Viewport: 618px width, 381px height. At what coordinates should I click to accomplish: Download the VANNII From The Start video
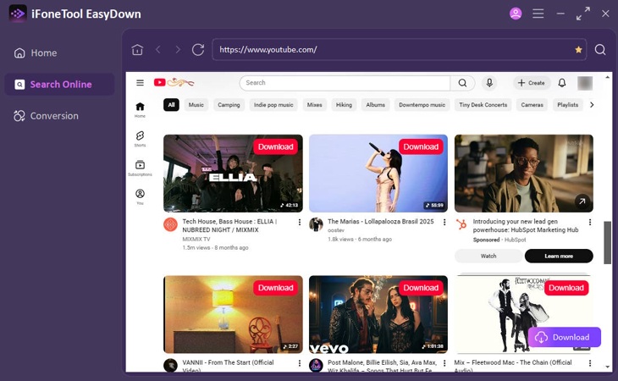(x=275, y=288)
